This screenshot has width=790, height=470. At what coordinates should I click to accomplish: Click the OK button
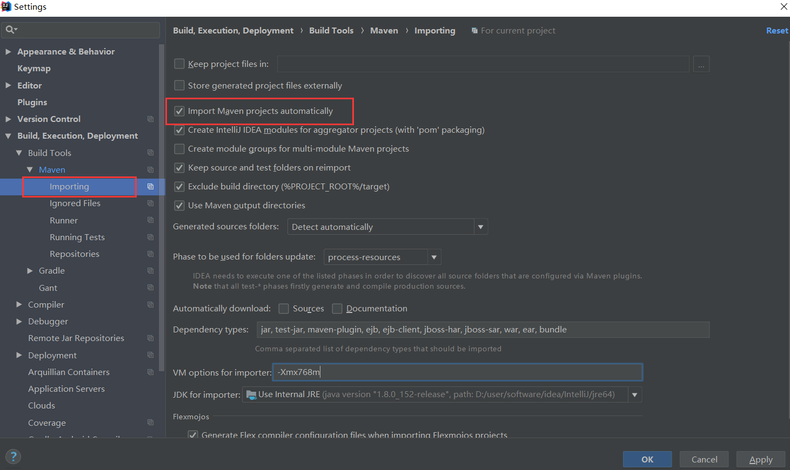tap(647, 459)
